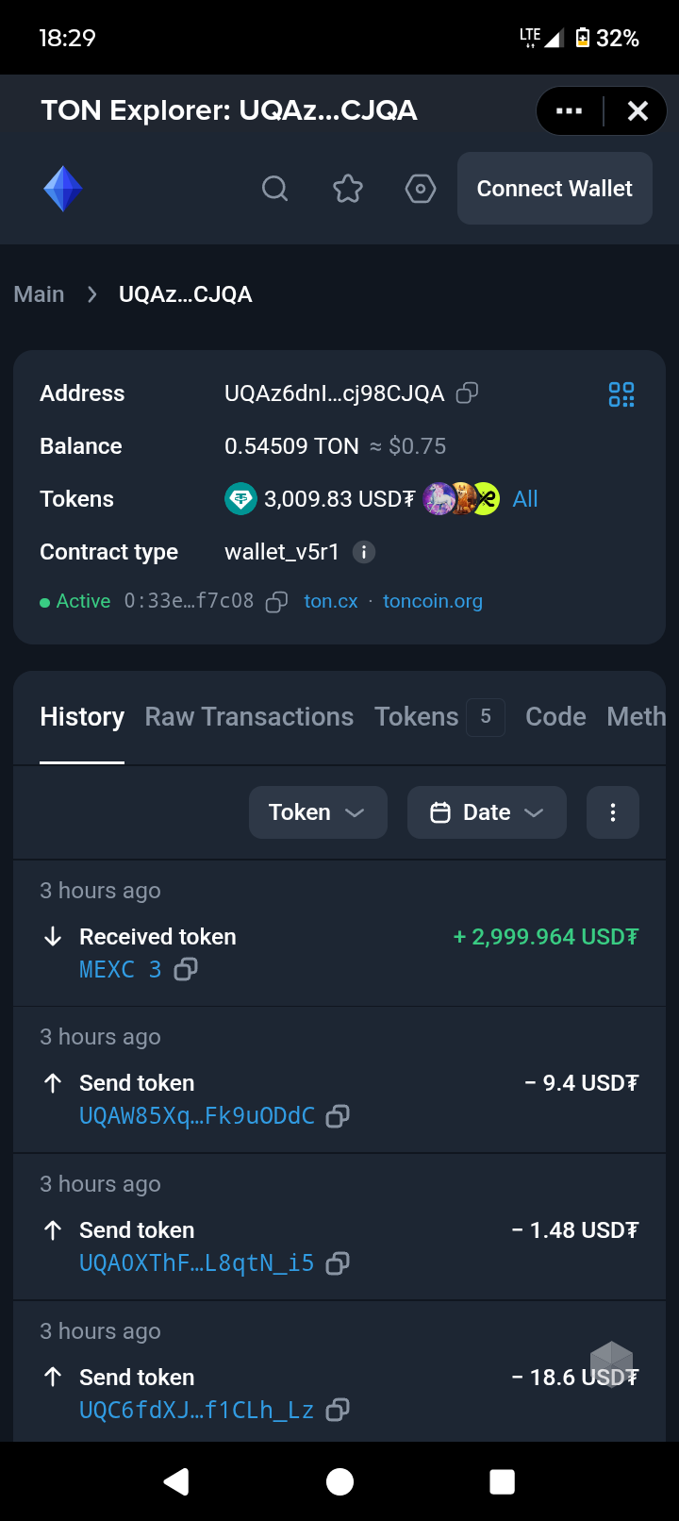
Task: Tap the TON Explorer diamond logo
Action: [63, 189]
